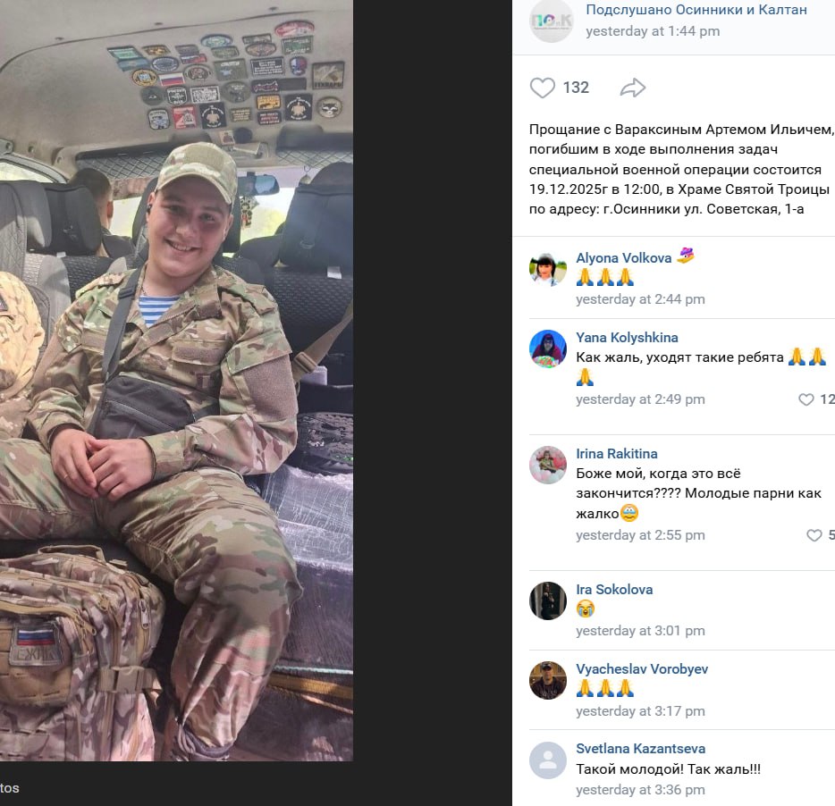Screen dimensions: 835x806
Task: Open Ira Sokolova's name link
Action: (614, 590)
